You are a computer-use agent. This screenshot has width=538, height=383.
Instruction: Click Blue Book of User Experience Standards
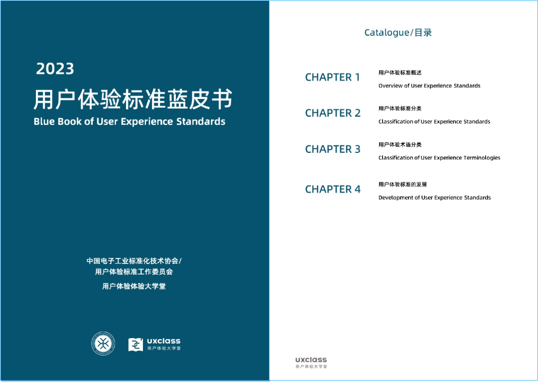click(130, 122)
